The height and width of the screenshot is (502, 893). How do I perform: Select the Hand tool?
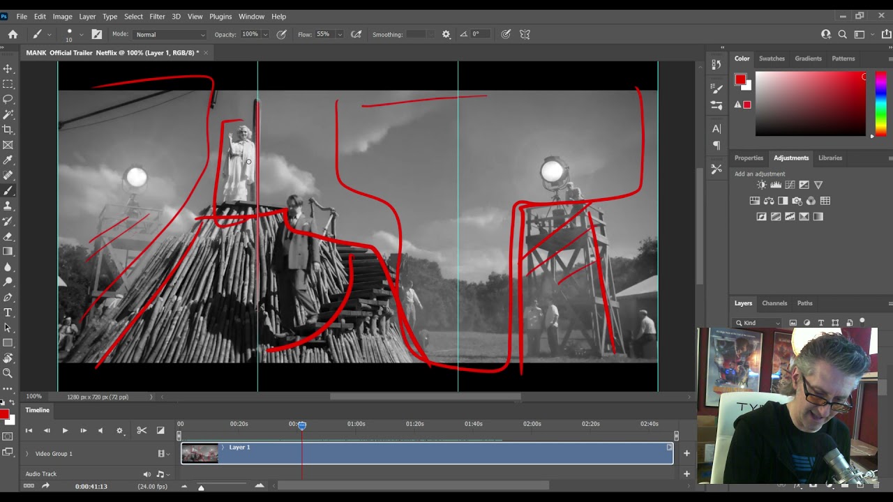[x=8, y=358]
